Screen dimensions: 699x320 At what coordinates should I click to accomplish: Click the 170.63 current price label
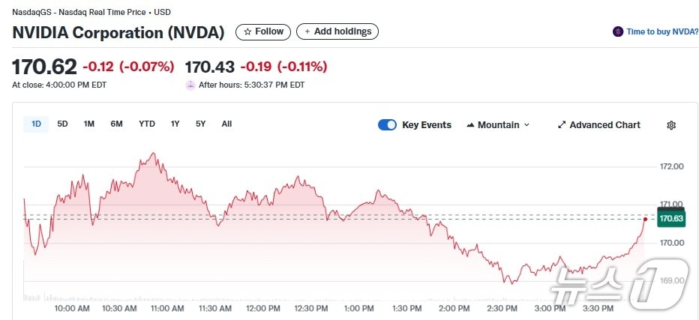[x=670, y=219]
